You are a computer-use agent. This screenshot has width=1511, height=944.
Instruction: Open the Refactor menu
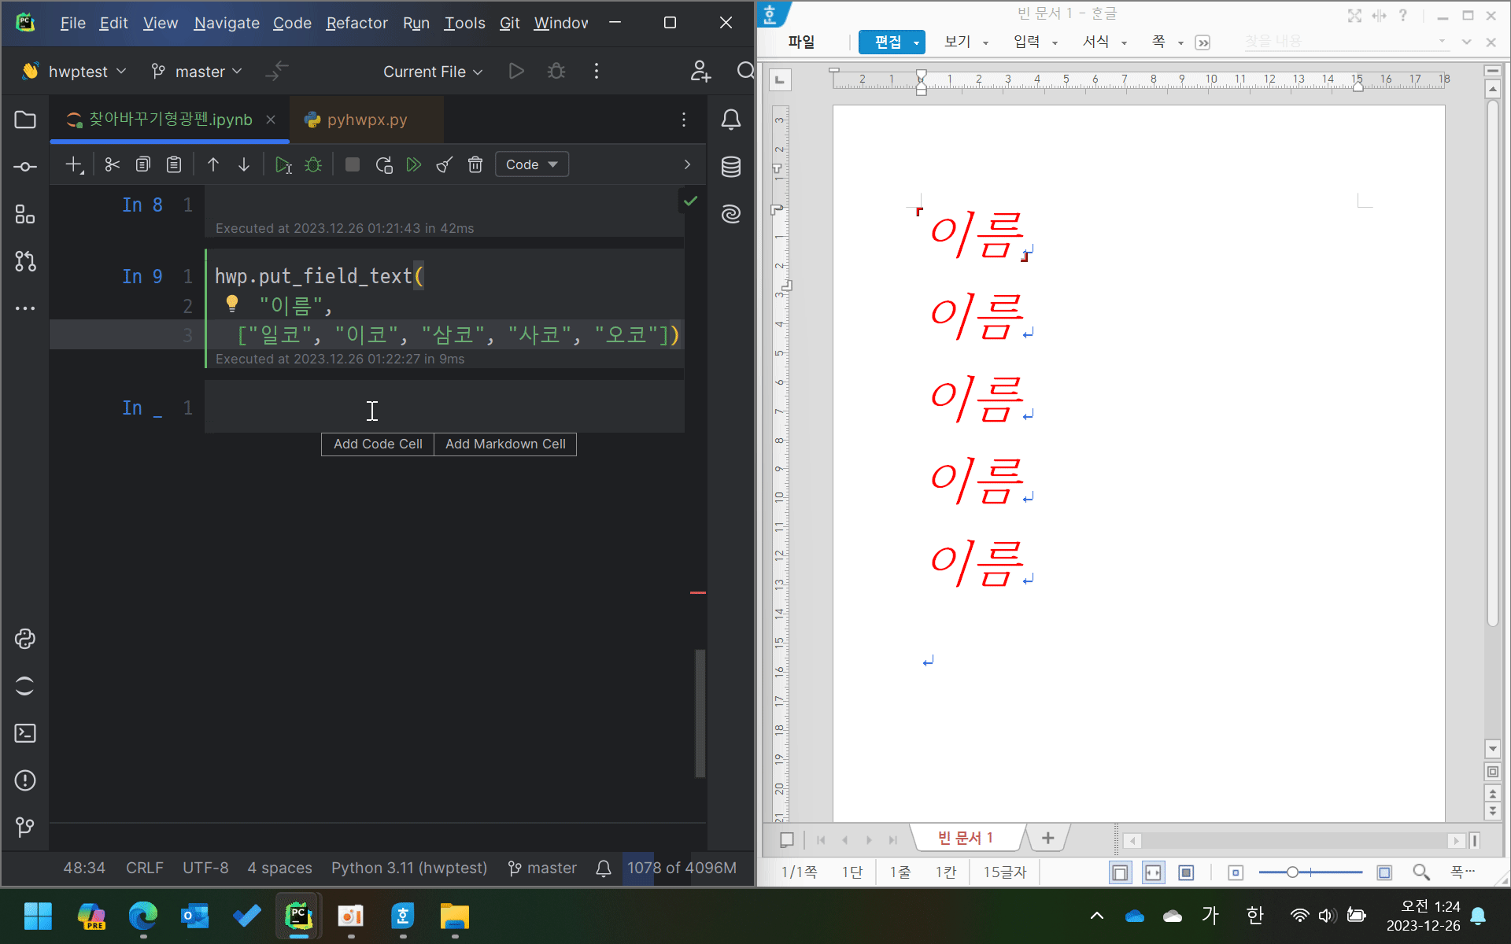coord(357,23)
